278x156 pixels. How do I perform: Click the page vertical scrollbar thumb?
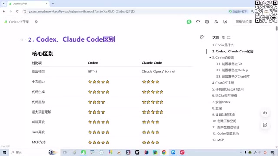276,29
